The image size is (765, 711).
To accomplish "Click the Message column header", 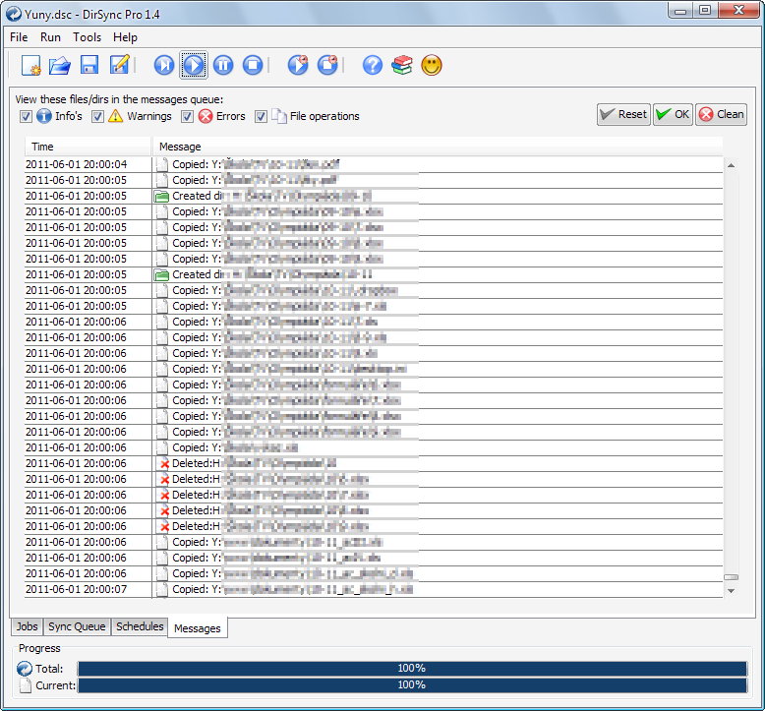I will point(438,147).
